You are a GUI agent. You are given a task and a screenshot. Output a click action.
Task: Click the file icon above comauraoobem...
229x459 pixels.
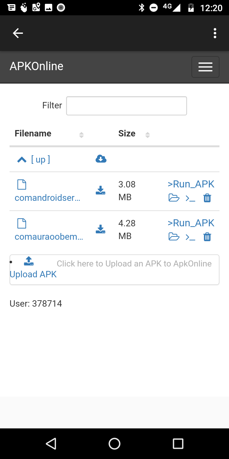pos(22,223)
